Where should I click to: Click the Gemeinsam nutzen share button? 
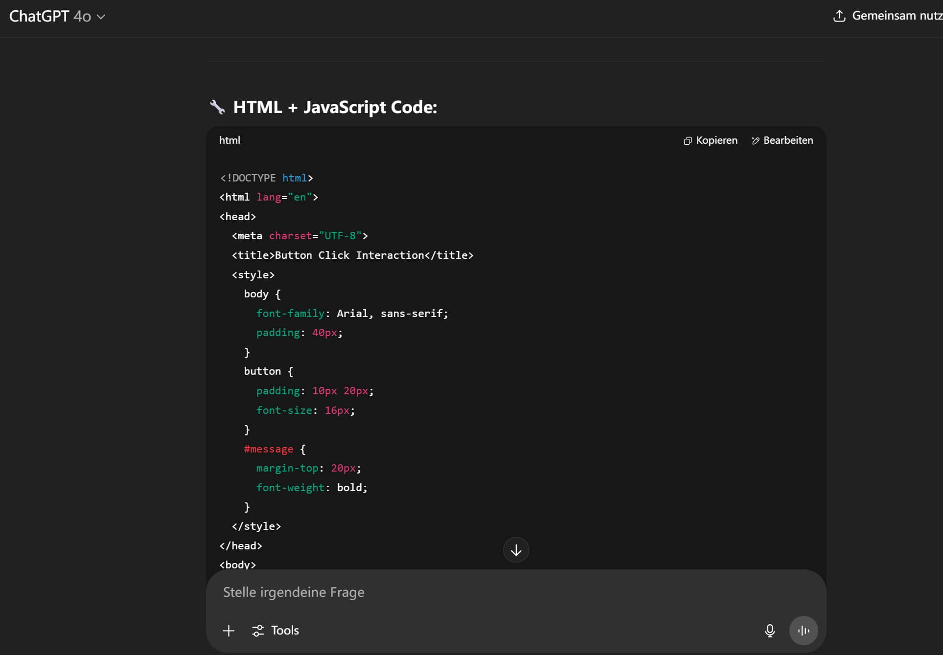pos(888,16)
